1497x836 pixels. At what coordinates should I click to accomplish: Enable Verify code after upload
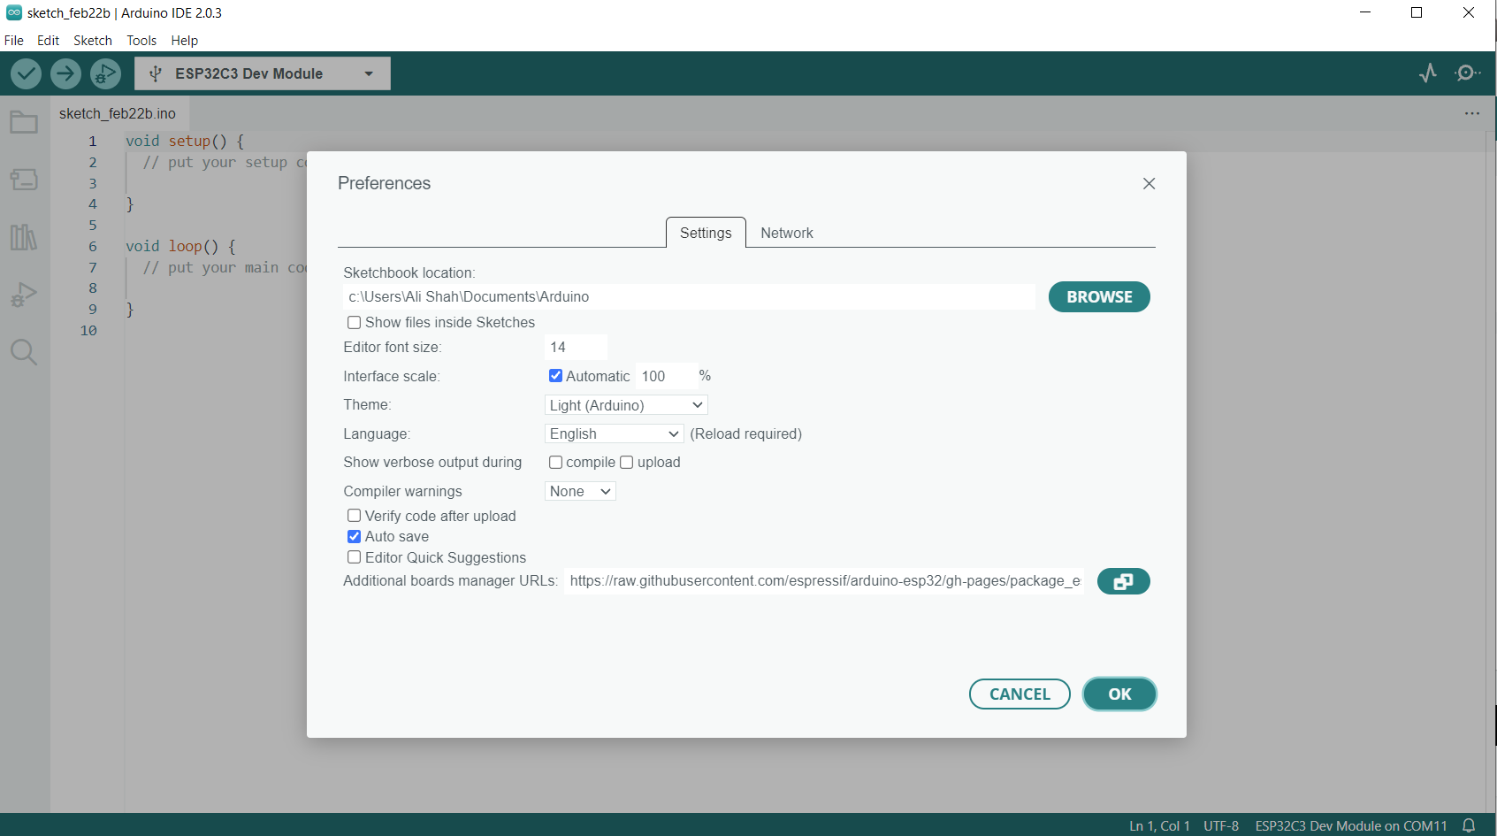coord(354,516)
